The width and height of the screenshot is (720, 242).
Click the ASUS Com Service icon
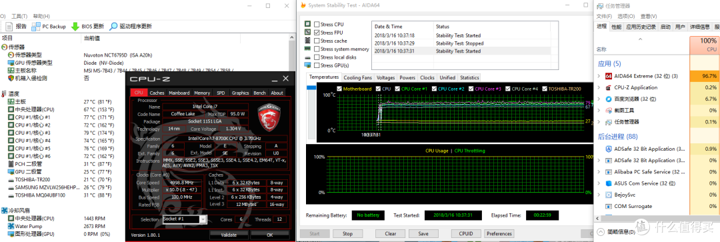click(x=609, y=183)
